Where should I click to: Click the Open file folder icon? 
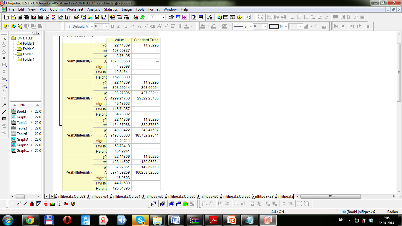click(77, 17)
